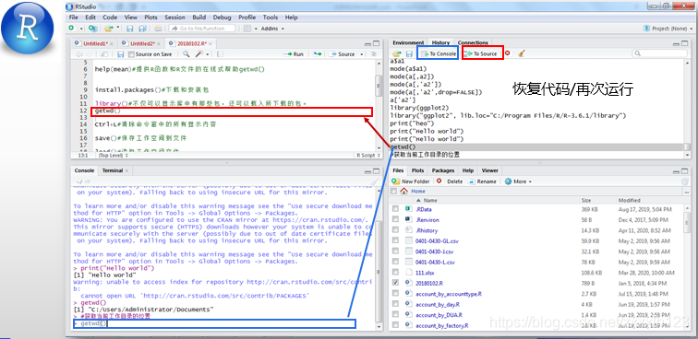Open the code tools wand dropdown arrow

[x=208, y=54]
